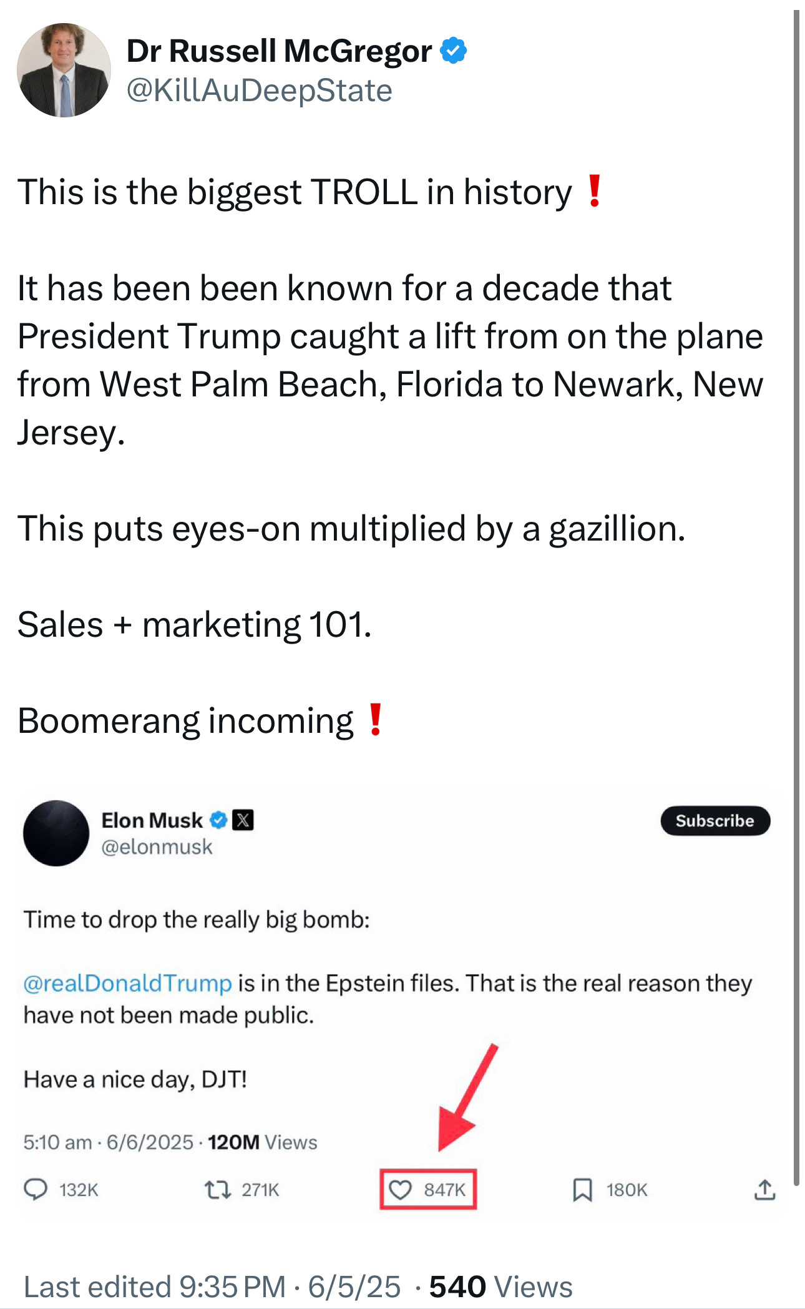Click Elon Musk's blue verified checkmark
Viewport: 805px width, 1309px height.
point(218,820)
